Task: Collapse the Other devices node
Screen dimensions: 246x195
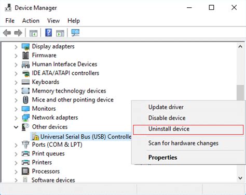Action: pyautogui.click(x=16, y=127)
